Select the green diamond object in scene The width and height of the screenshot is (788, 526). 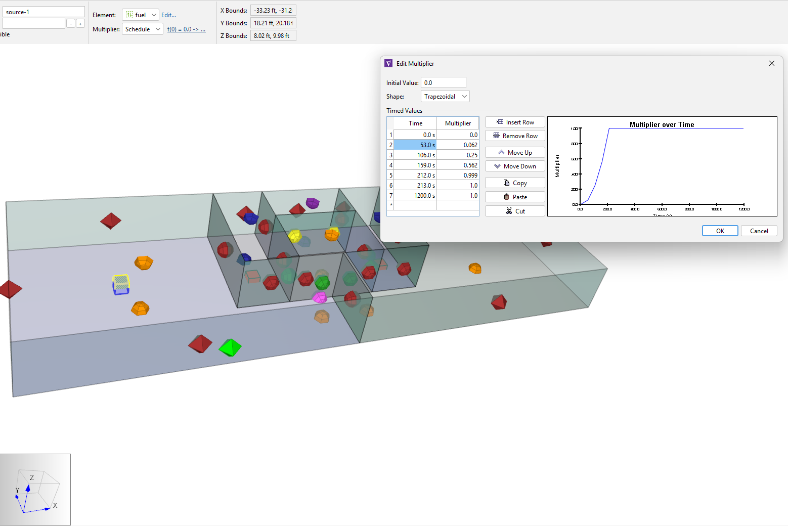(x=230, y=347)
